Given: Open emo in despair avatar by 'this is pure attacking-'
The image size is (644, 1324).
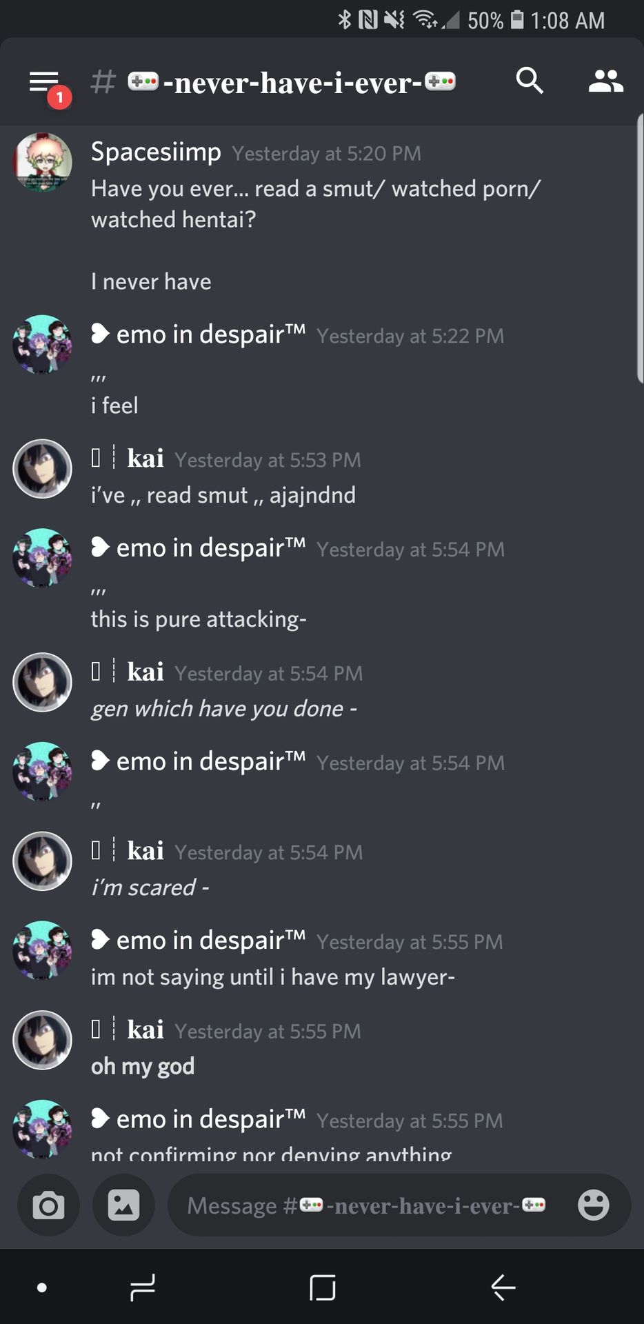Looking at the screenshot, I should 43,558.
